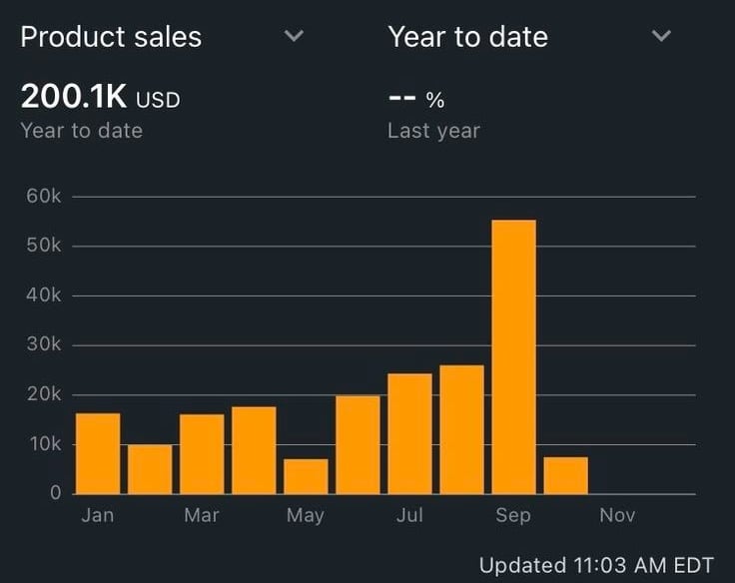The image size is (735, 583).
Task: Click the February sales bar
Action: coord(150,469)
